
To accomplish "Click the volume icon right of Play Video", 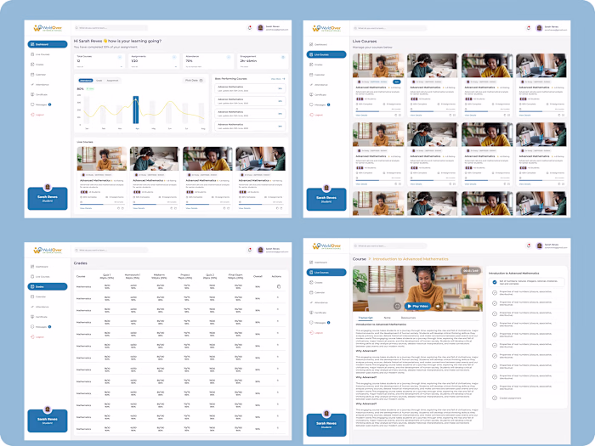I will pyautogui.click(x=438, y=306).
